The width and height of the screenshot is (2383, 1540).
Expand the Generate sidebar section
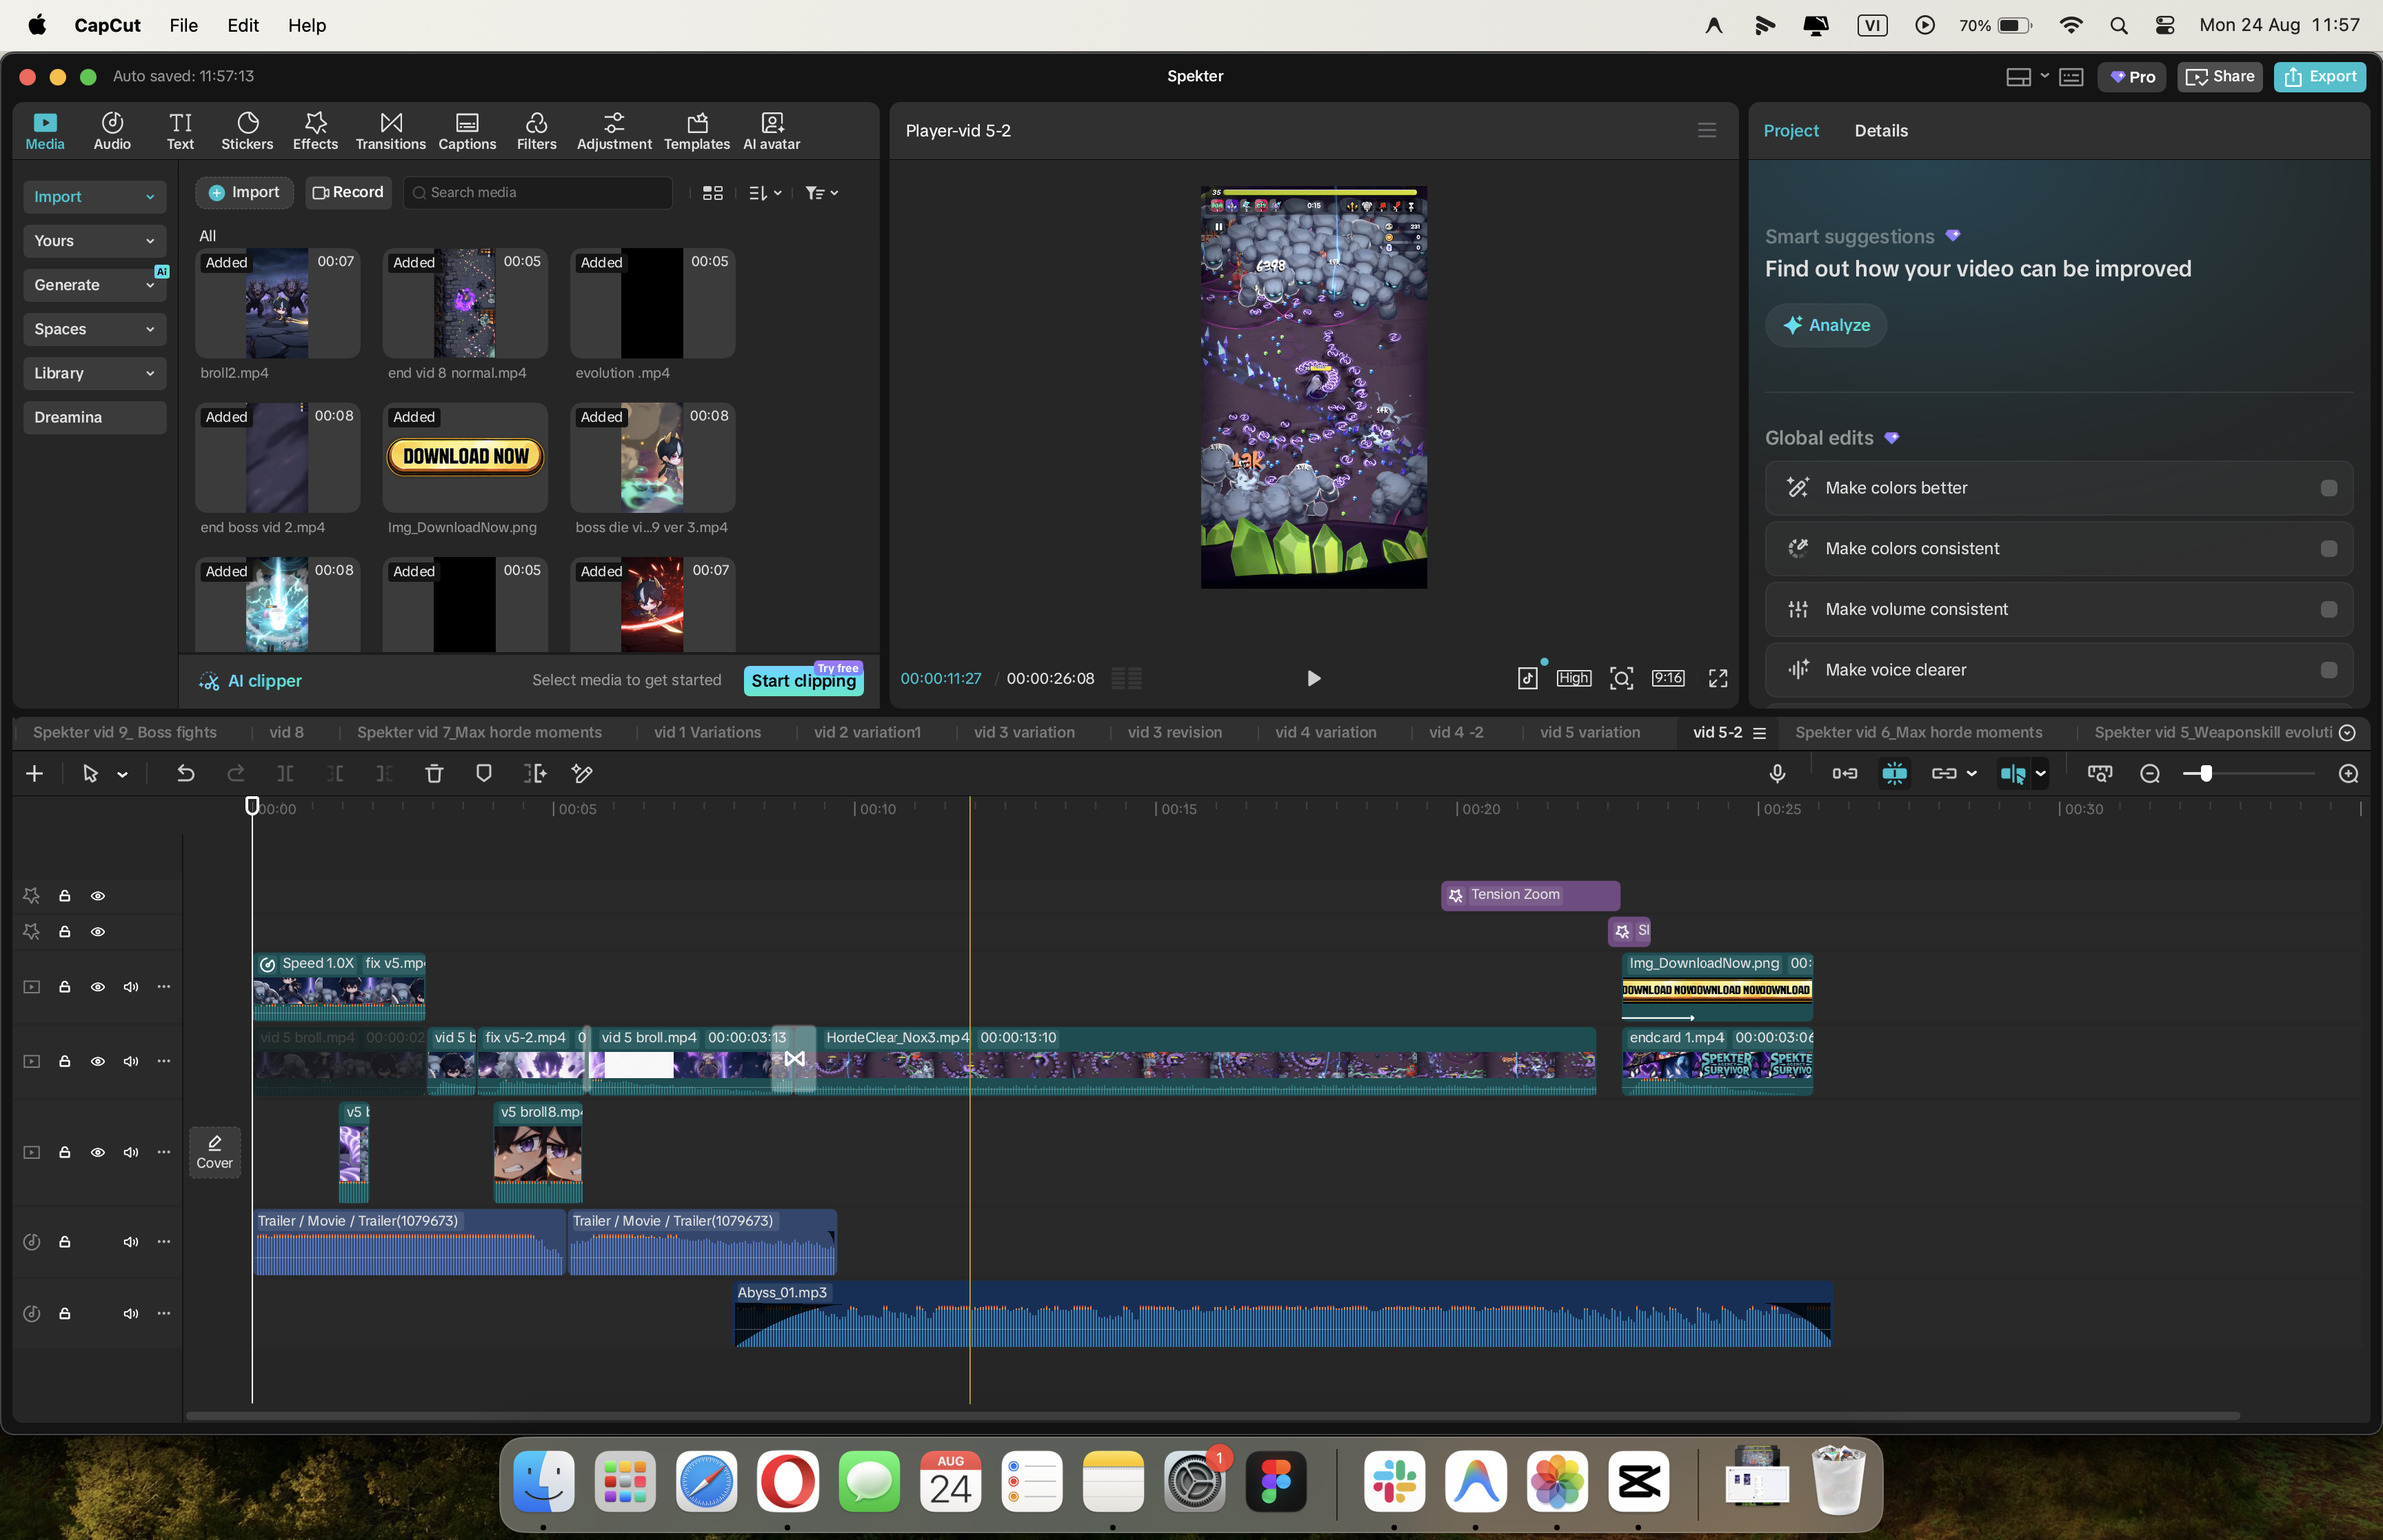[94, 285]
